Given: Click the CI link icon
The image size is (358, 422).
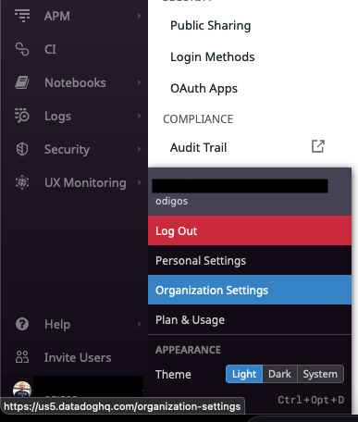Looking at the screenshot, I should (22, 49).
